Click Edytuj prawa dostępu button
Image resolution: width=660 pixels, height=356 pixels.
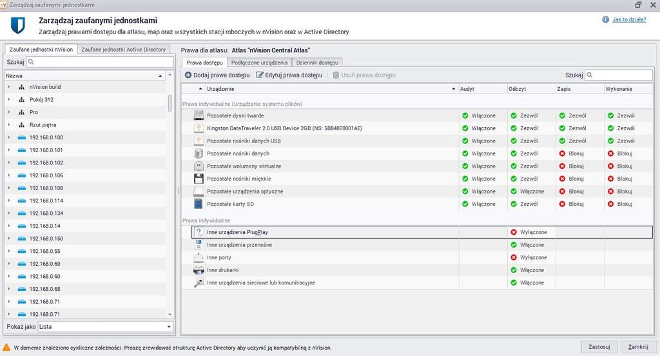click(x=289, y=75)
